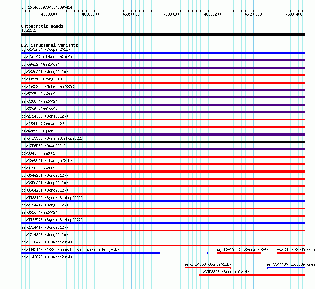Select the dgv13e197 (McKernan2009) track label
The height and width of the screenshot is (289, 315).
[47, 57]
